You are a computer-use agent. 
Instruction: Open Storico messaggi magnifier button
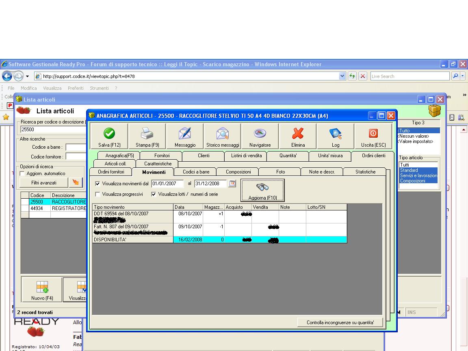click(x=222, y=136)
